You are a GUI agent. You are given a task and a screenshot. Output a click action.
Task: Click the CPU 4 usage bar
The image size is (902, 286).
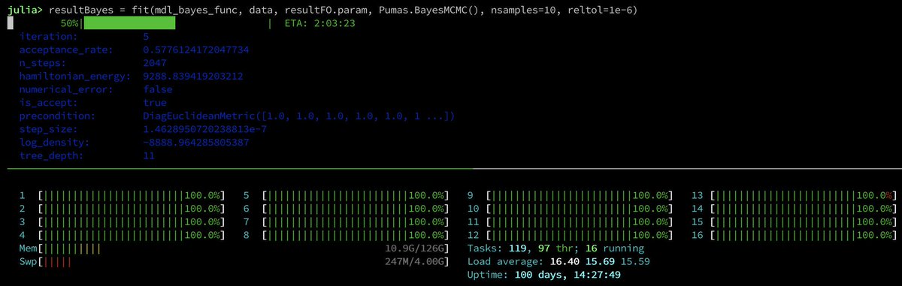point(132,235)
